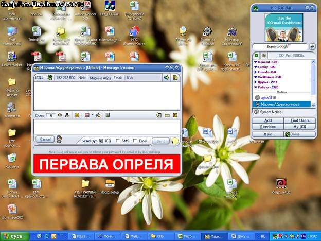Click contact list scrollbar up arrow

[x=313, y=62]
